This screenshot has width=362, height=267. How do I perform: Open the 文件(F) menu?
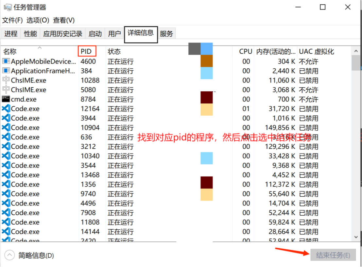12,20
